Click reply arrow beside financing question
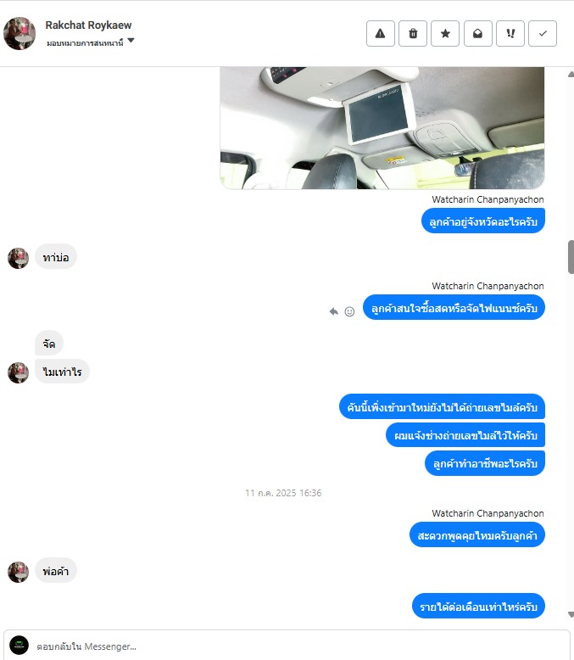 334,311
